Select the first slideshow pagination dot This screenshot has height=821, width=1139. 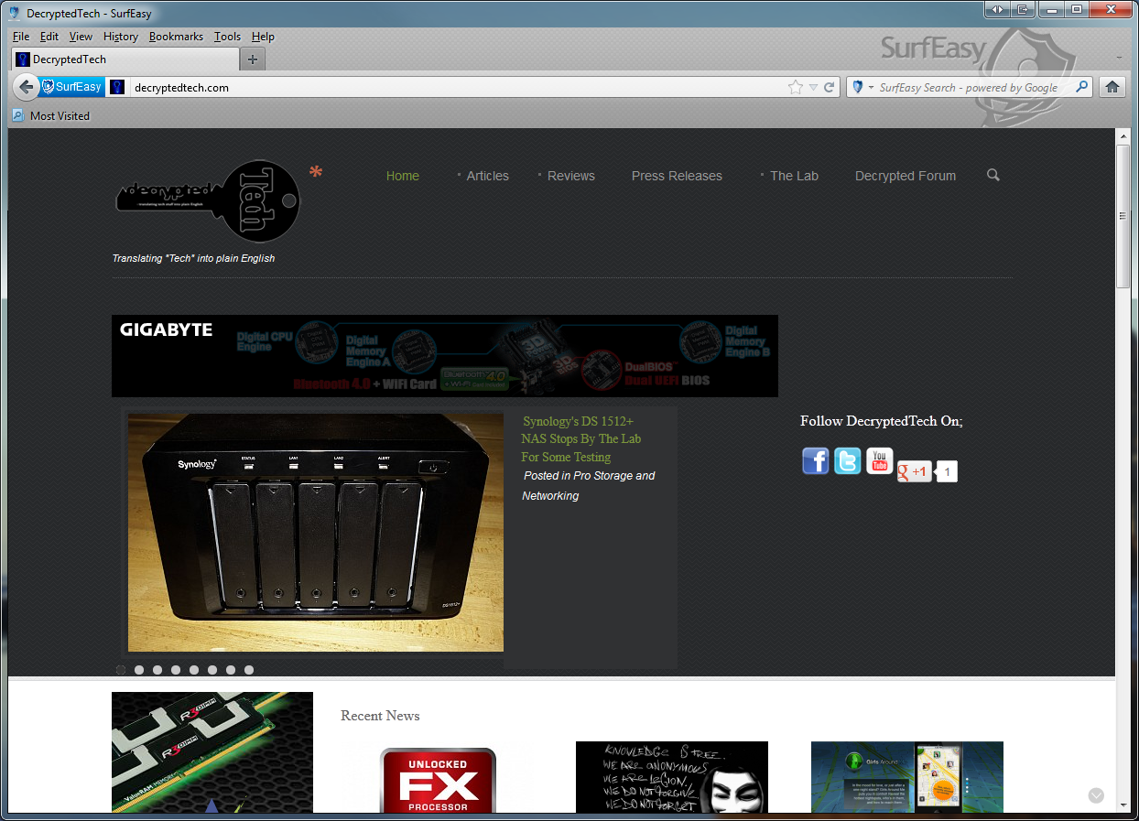pyautogui.click(x=121, y=670)
